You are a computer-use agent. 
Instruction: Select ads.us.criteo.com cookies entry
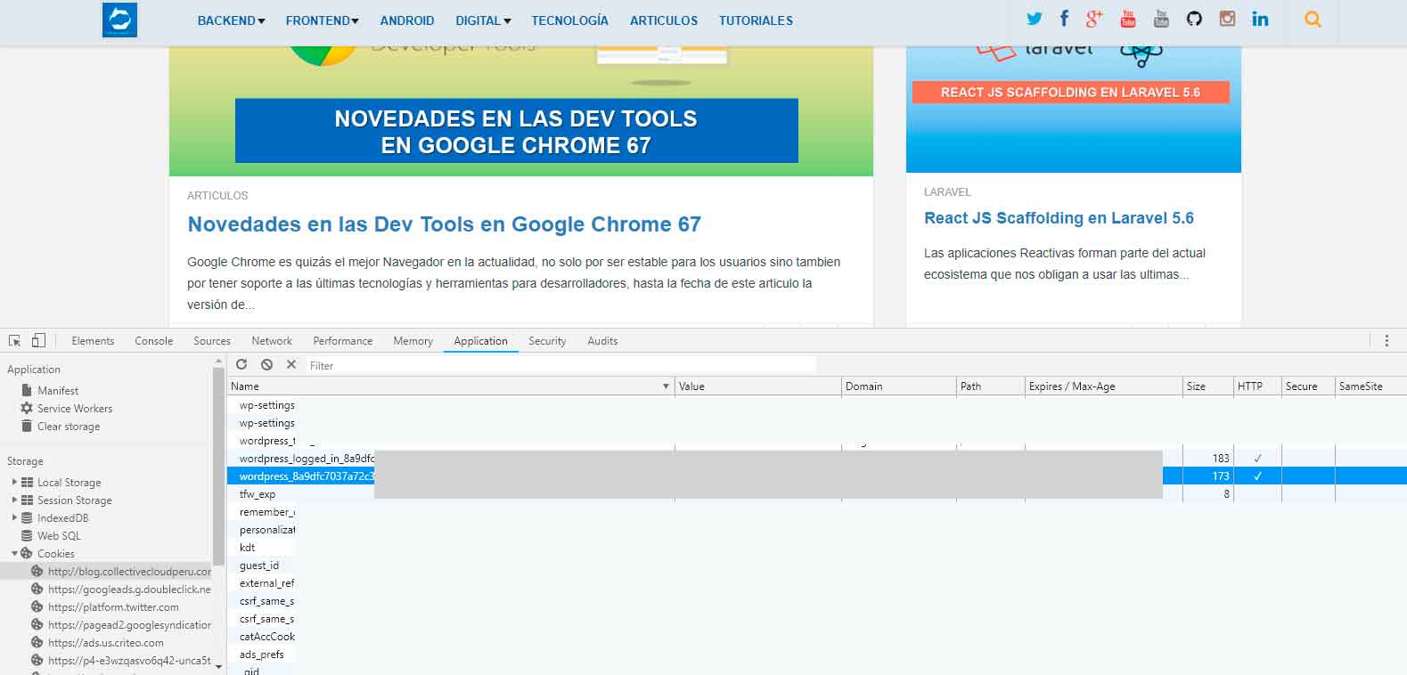coord(107,643)
